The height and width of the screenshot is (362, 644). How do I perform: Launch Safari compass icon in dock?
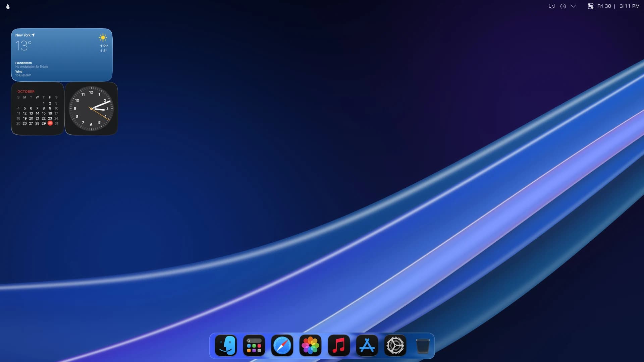click(282, 346)
